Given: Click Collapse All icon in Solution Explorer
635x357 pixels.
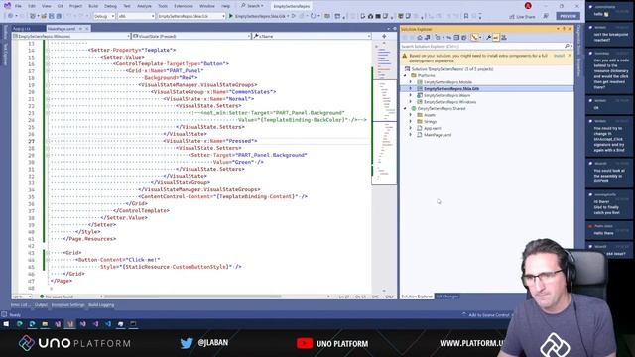Looking at the screenshot, I should click(456, 38).
